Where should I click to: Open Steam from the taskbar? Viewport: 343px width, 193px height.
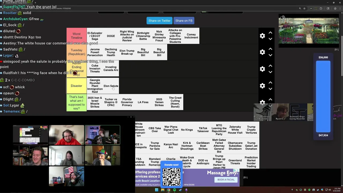(180, 190)
